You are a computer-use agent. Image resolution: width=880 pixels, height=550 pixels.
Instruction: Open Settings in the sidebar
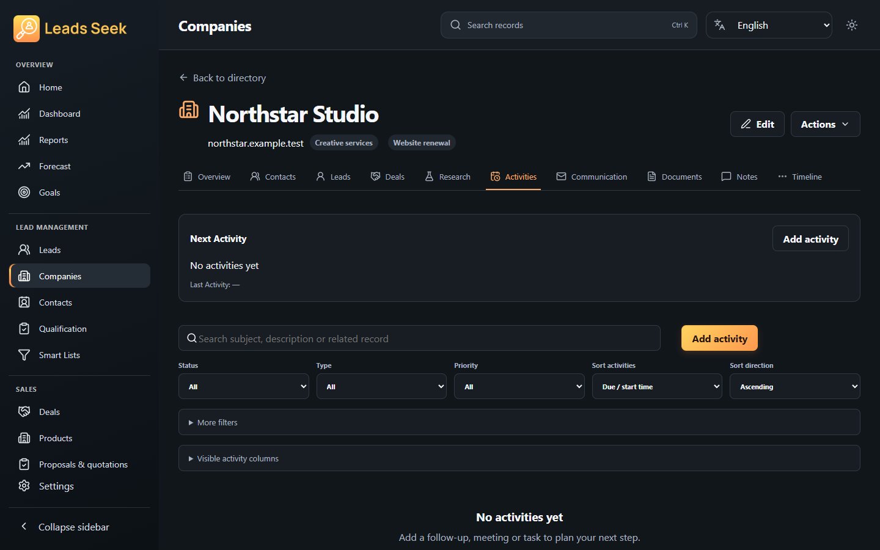pos(79,486)
